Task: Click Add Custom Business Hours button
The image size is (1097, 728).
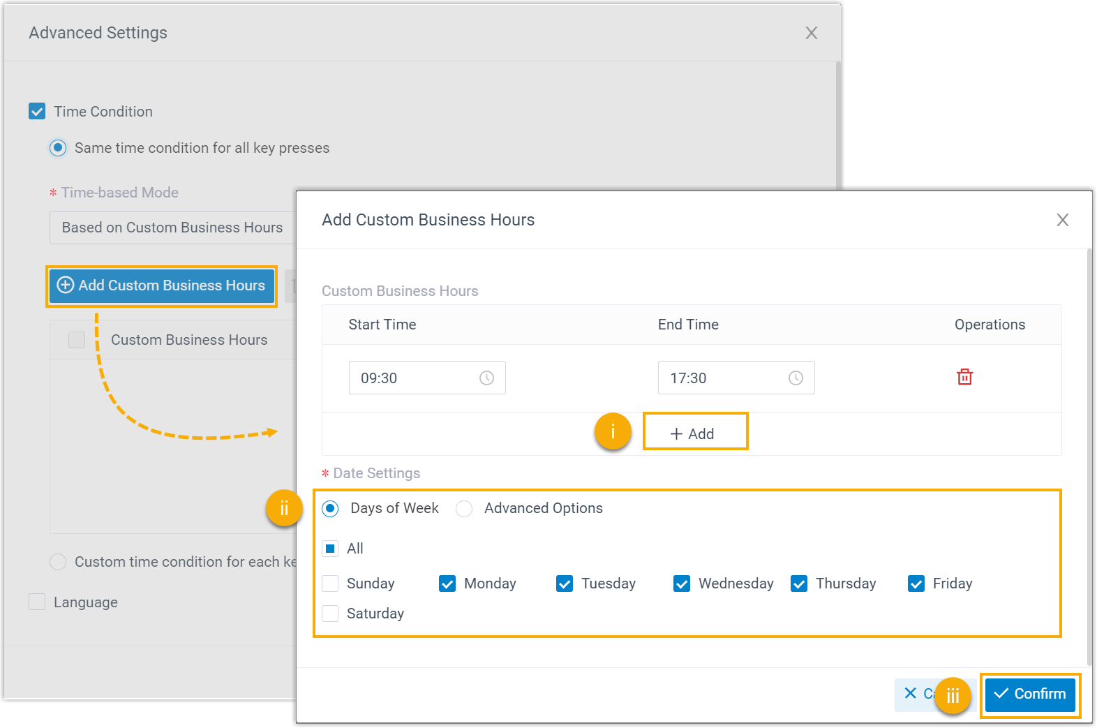Action: pos(162,285)
